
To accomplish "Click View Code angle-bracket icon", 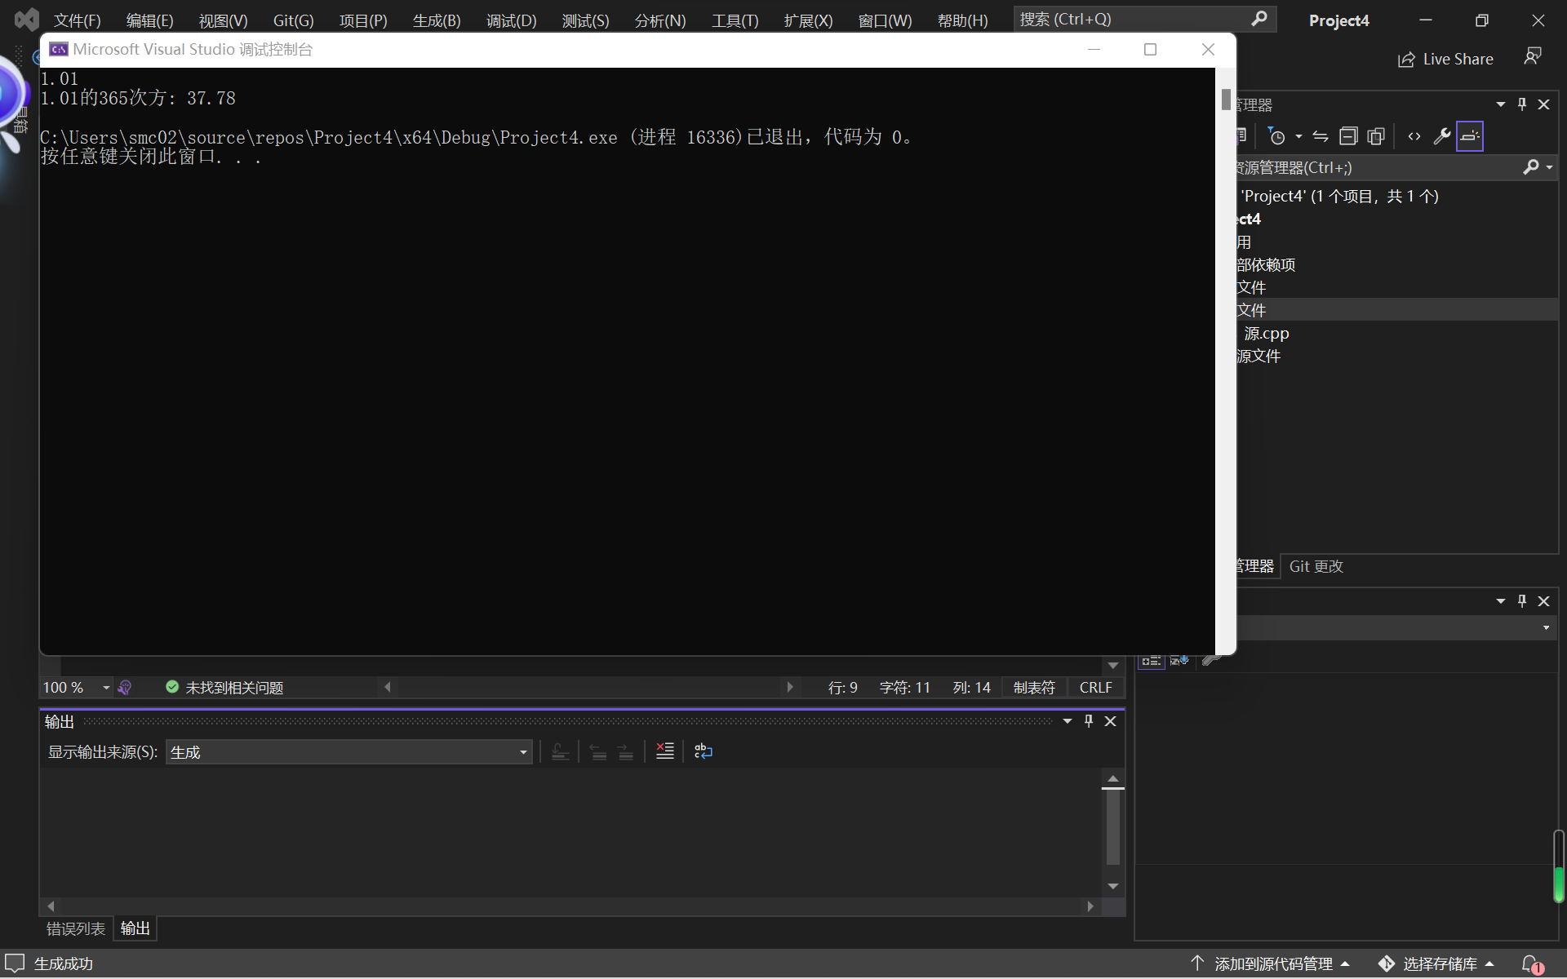I will click(1414, 136).
